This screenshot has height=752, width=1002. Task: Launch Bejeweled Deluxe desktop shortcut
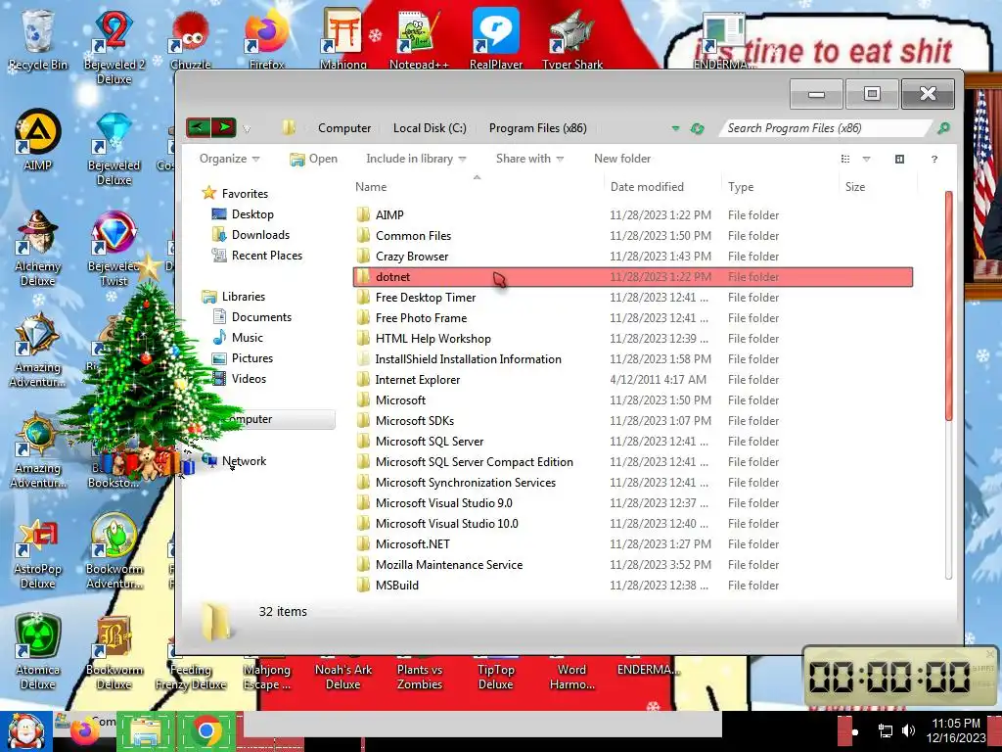coord(114,149)
